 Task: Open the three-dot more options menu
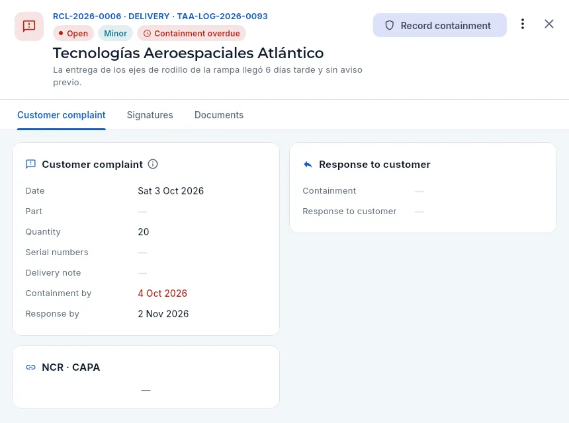pos(523,24)
